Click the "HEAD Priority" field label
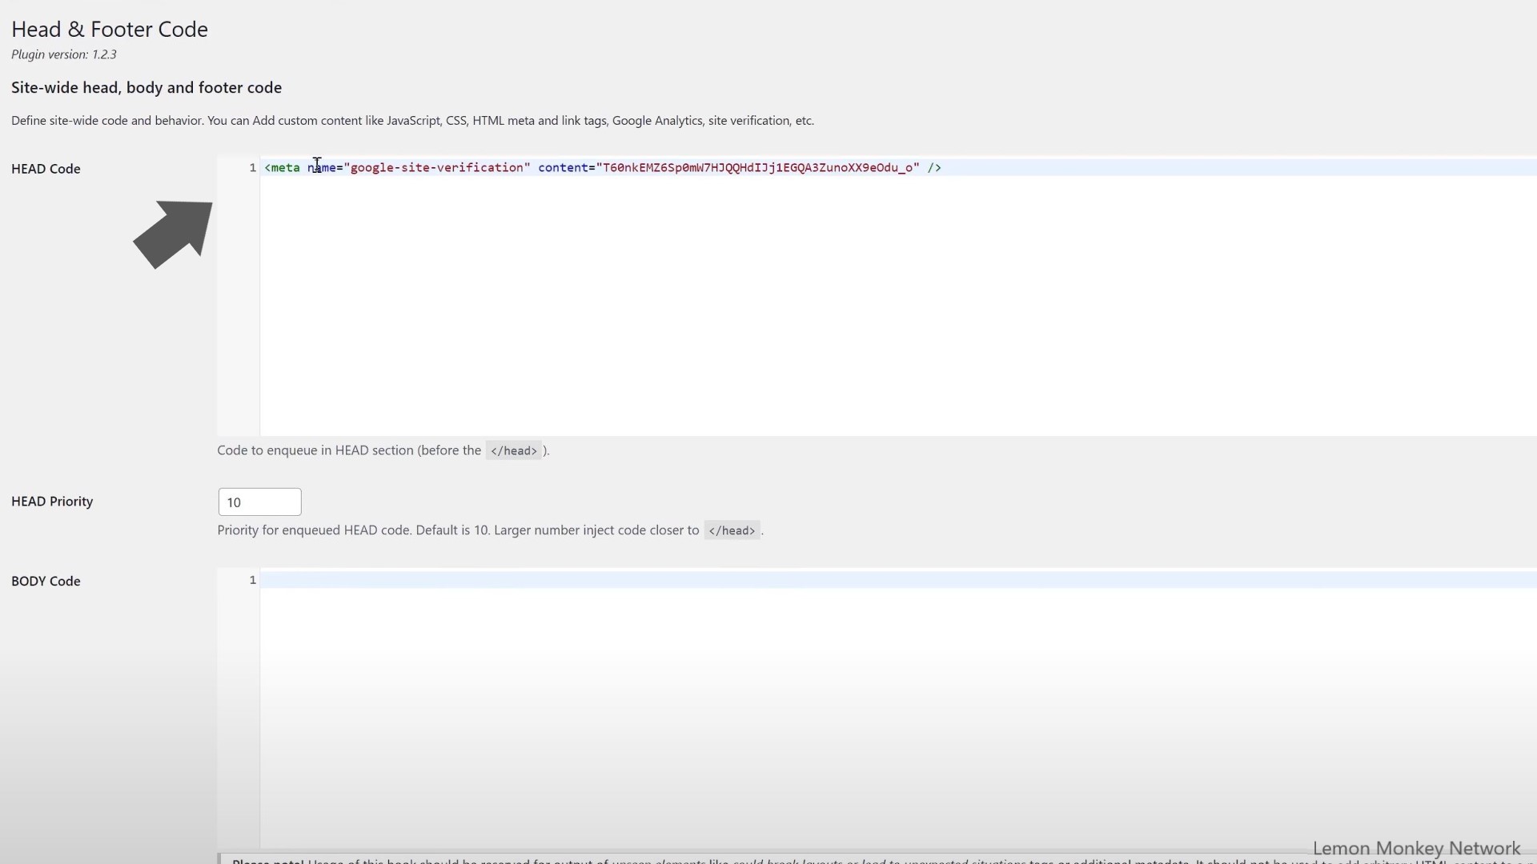The width and height of the screenshot is (1537, 864). [52, 502]
